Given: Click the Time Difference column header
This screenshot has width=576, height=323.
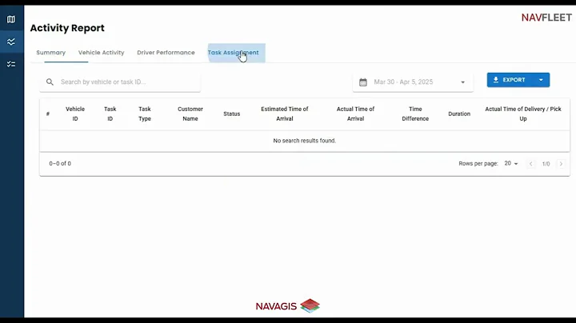Looking at the screenshot, I should coord(415,114).
